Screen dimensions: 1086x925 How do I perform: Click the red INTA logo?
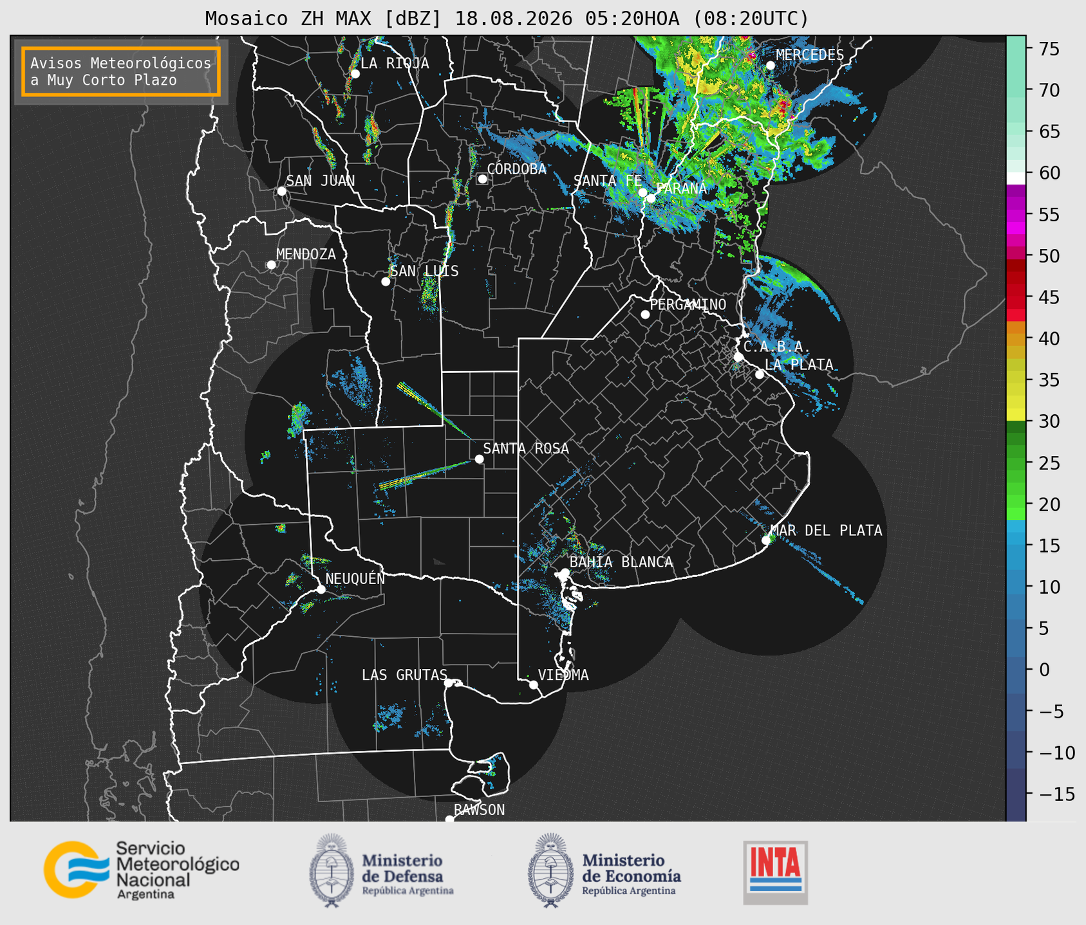click(x=775, y=872)
